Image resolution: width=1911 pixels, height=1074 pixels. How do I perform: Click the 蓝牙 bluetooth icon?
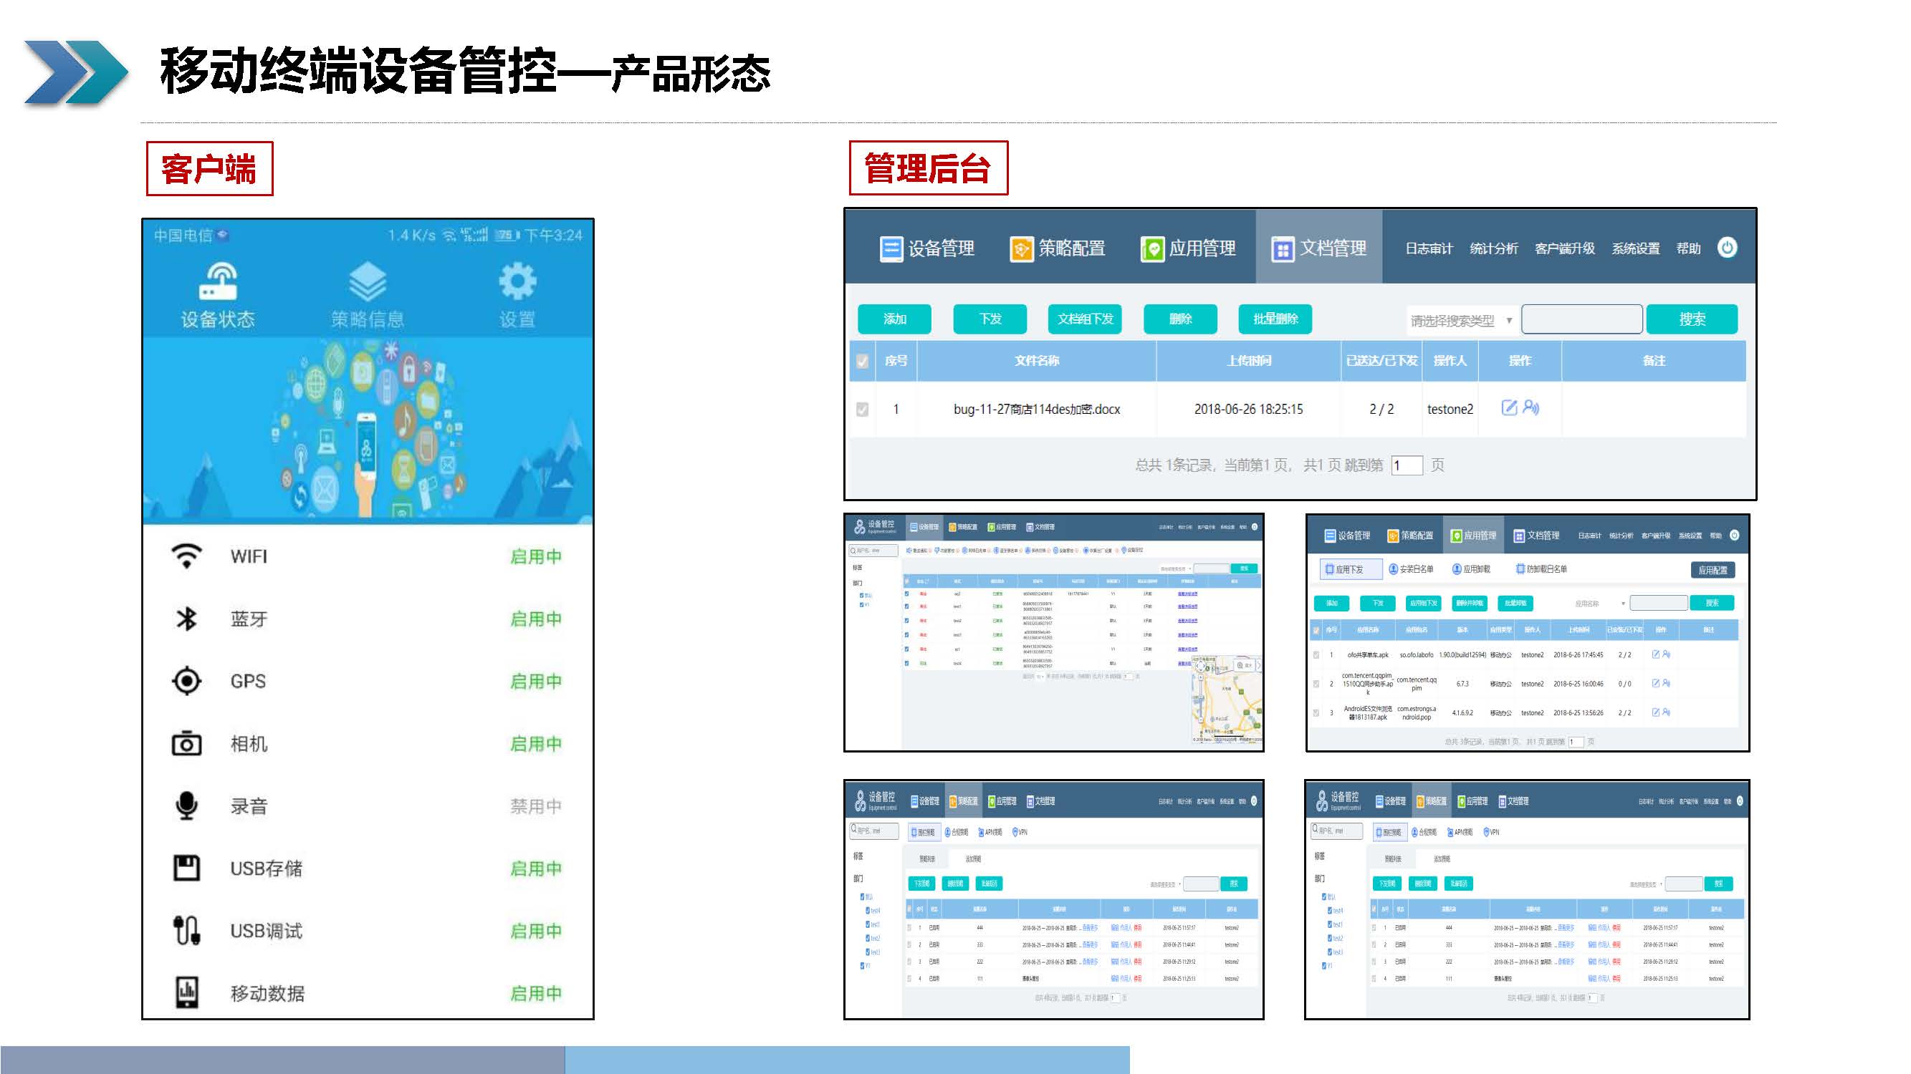pyautogui.click(x=186, y=618)
